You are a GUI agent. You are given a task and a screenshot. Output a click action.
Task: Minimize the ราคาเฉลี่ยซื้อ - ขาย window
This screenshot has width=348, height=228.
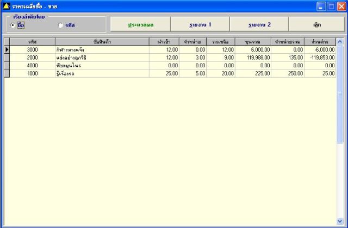pyautogui.click(x=321, y=7)
